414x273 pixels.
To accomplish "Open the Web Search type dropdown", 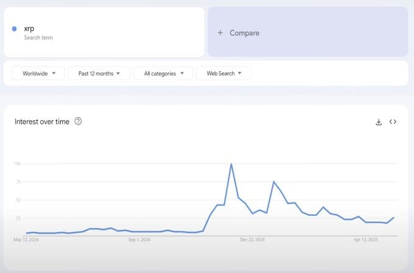I will 224,73.
